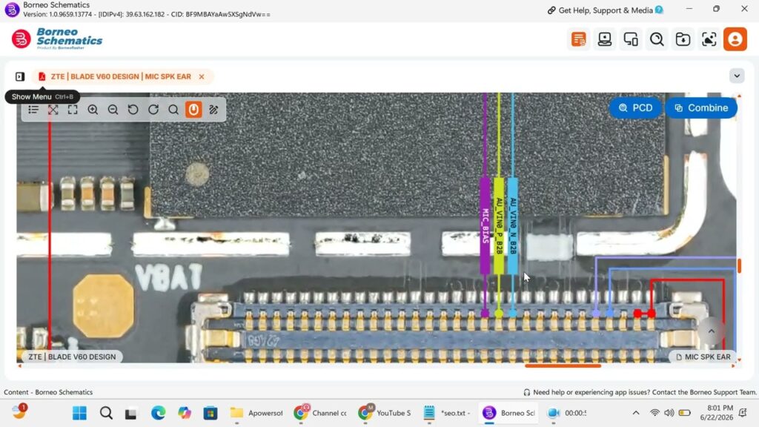759x427 pixels.
Task: Click the round scroll-up chevron button
Action: [711, 331]
